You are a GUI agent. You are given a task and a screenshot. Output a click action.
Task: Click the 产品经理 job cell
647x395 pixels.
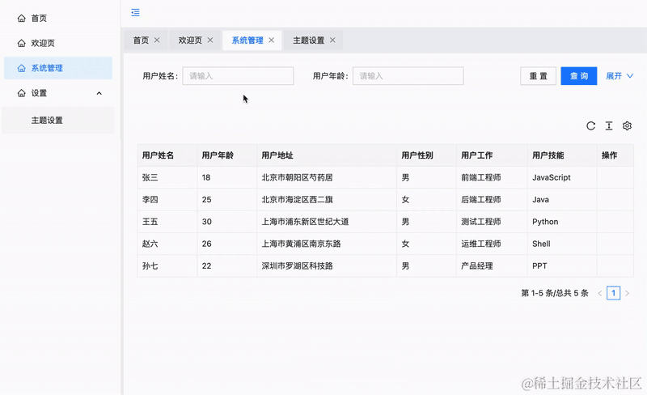492,266
